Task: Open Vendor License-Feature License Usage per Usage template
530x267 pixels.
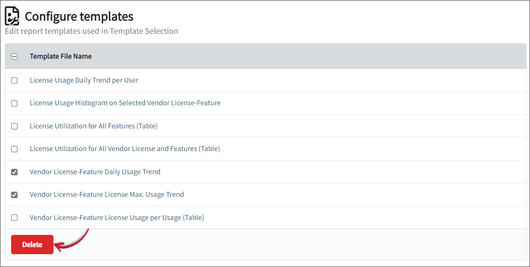Action: [x=117, y=217]
